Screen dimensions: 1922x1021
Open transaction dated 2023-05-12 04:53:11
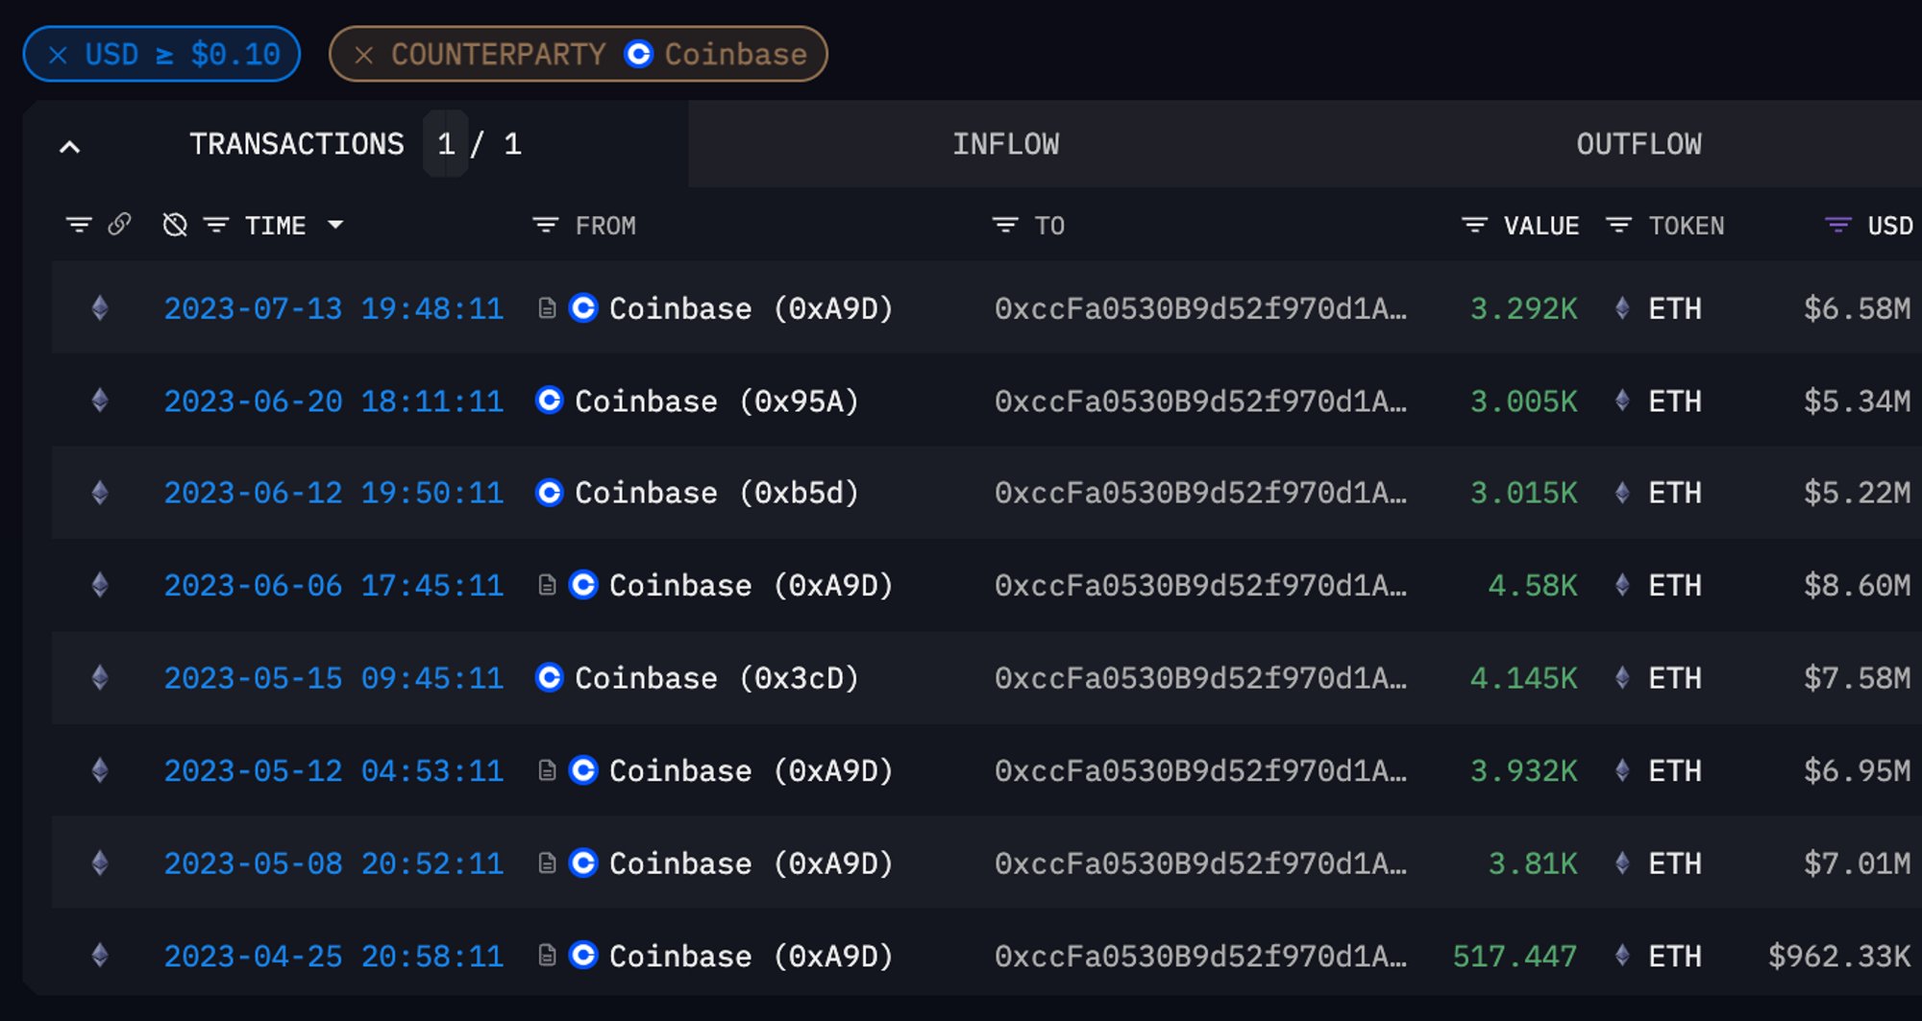[x=333, y=770]
